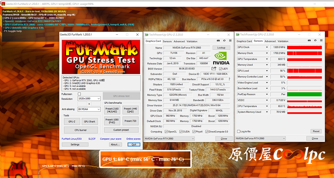Viewport: 334px width, 178px height.
Task: Open GPU-Z tool from FurMark
Action: click(72, 121)
